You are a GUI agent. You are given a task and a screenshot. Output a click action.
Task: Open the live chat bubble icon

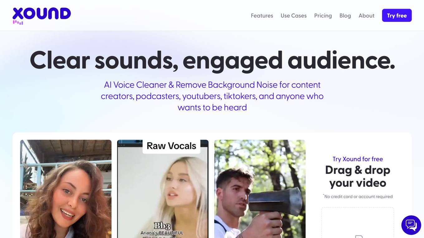[411, 225]
